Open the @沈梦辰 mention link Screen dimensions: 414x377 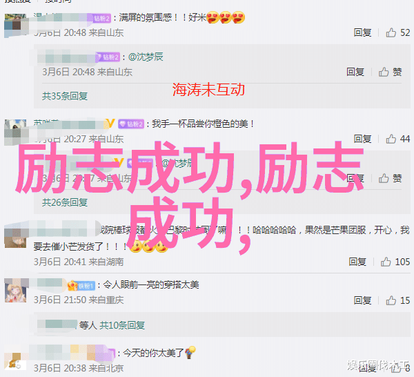[x=146, y=57]
